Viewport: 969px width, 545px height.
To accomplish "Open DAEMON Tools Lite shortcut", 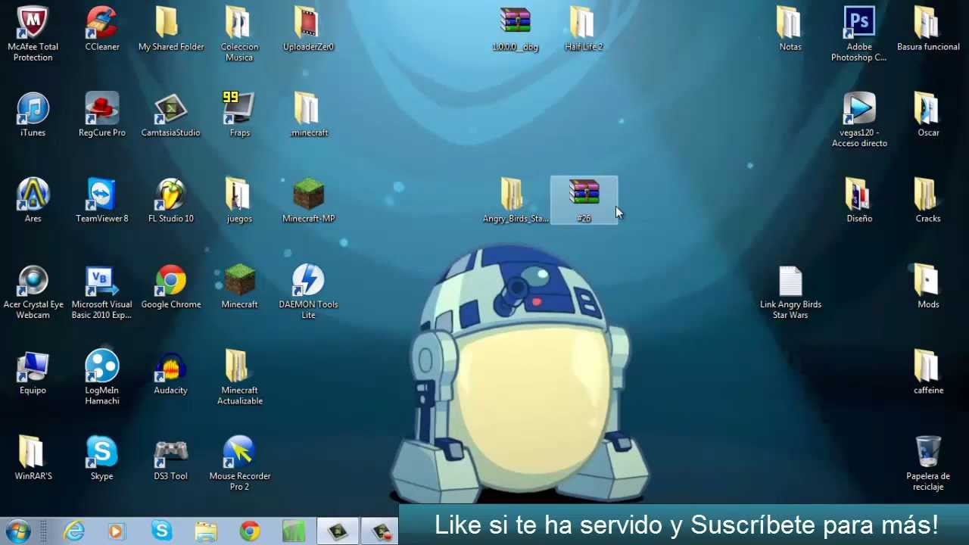I will coord(308,291).
